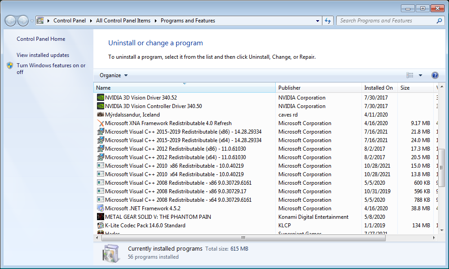The image size is (449, 269).
Task: Go back using the Back arrow button
Action: click(x=11, y=21)
